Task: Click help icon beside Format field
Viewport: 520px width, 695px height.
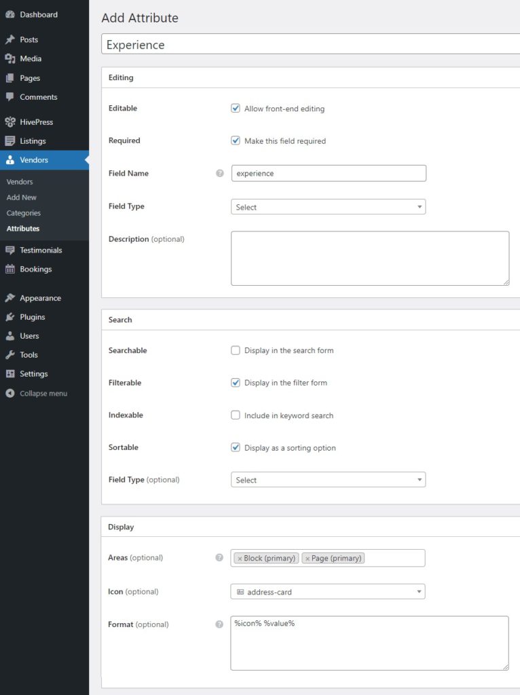Action: (x=219, y=624)
